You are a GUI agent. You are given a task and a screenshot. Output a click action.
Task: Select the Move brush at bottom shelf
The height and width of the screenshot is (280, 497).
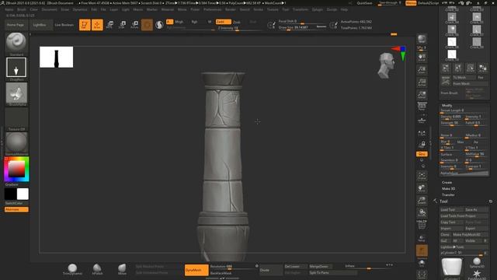pyautogui.click(x=122, y=269)
